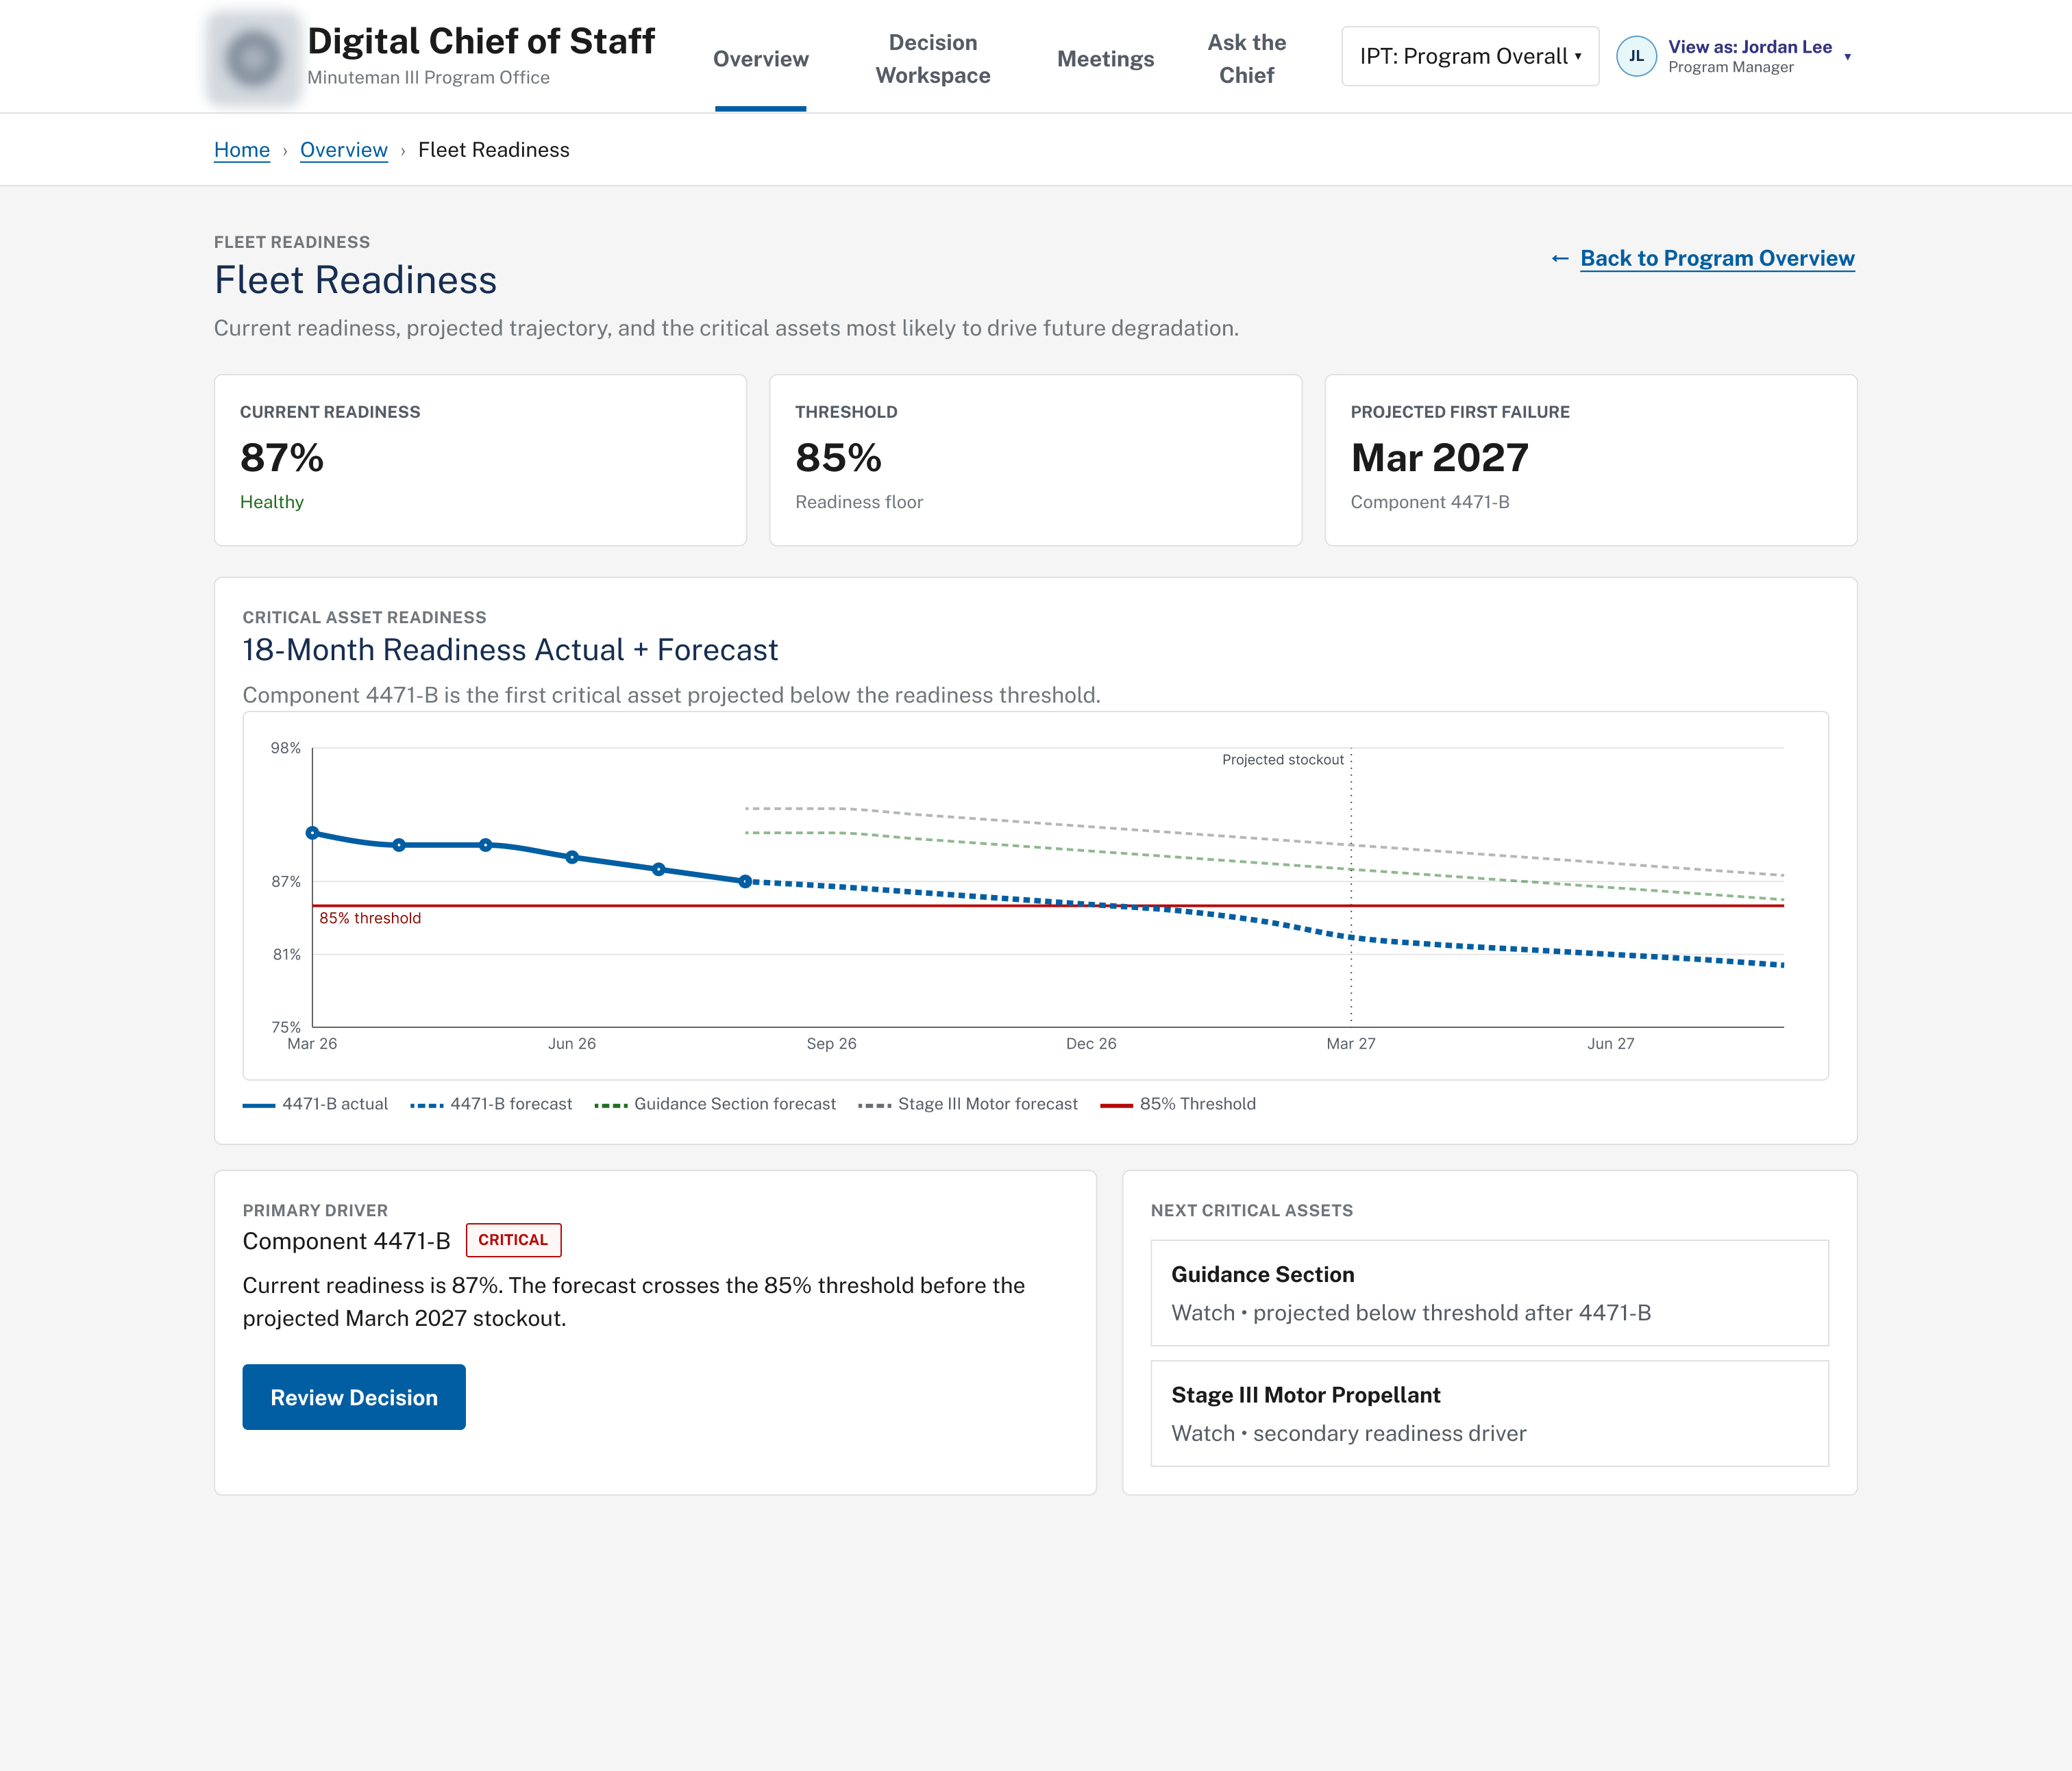2072x1771 pixels.
Task: Click the 4471-B forecast legend entry
Action: pyautogui.click(x=491, y=1105)
